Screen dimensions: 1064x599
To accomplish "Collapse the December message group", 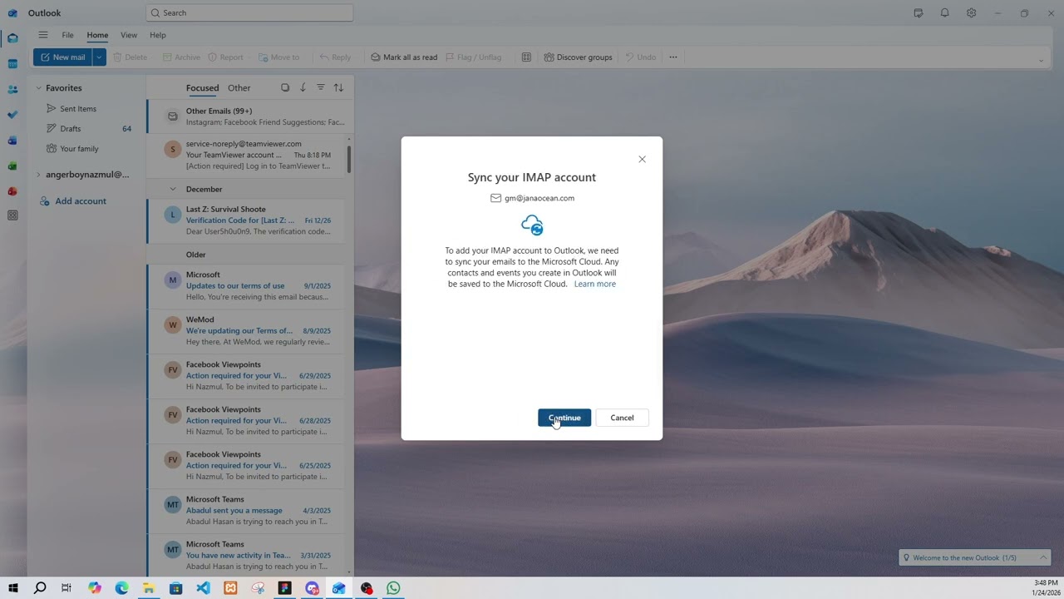I will (x=173, y=189).
